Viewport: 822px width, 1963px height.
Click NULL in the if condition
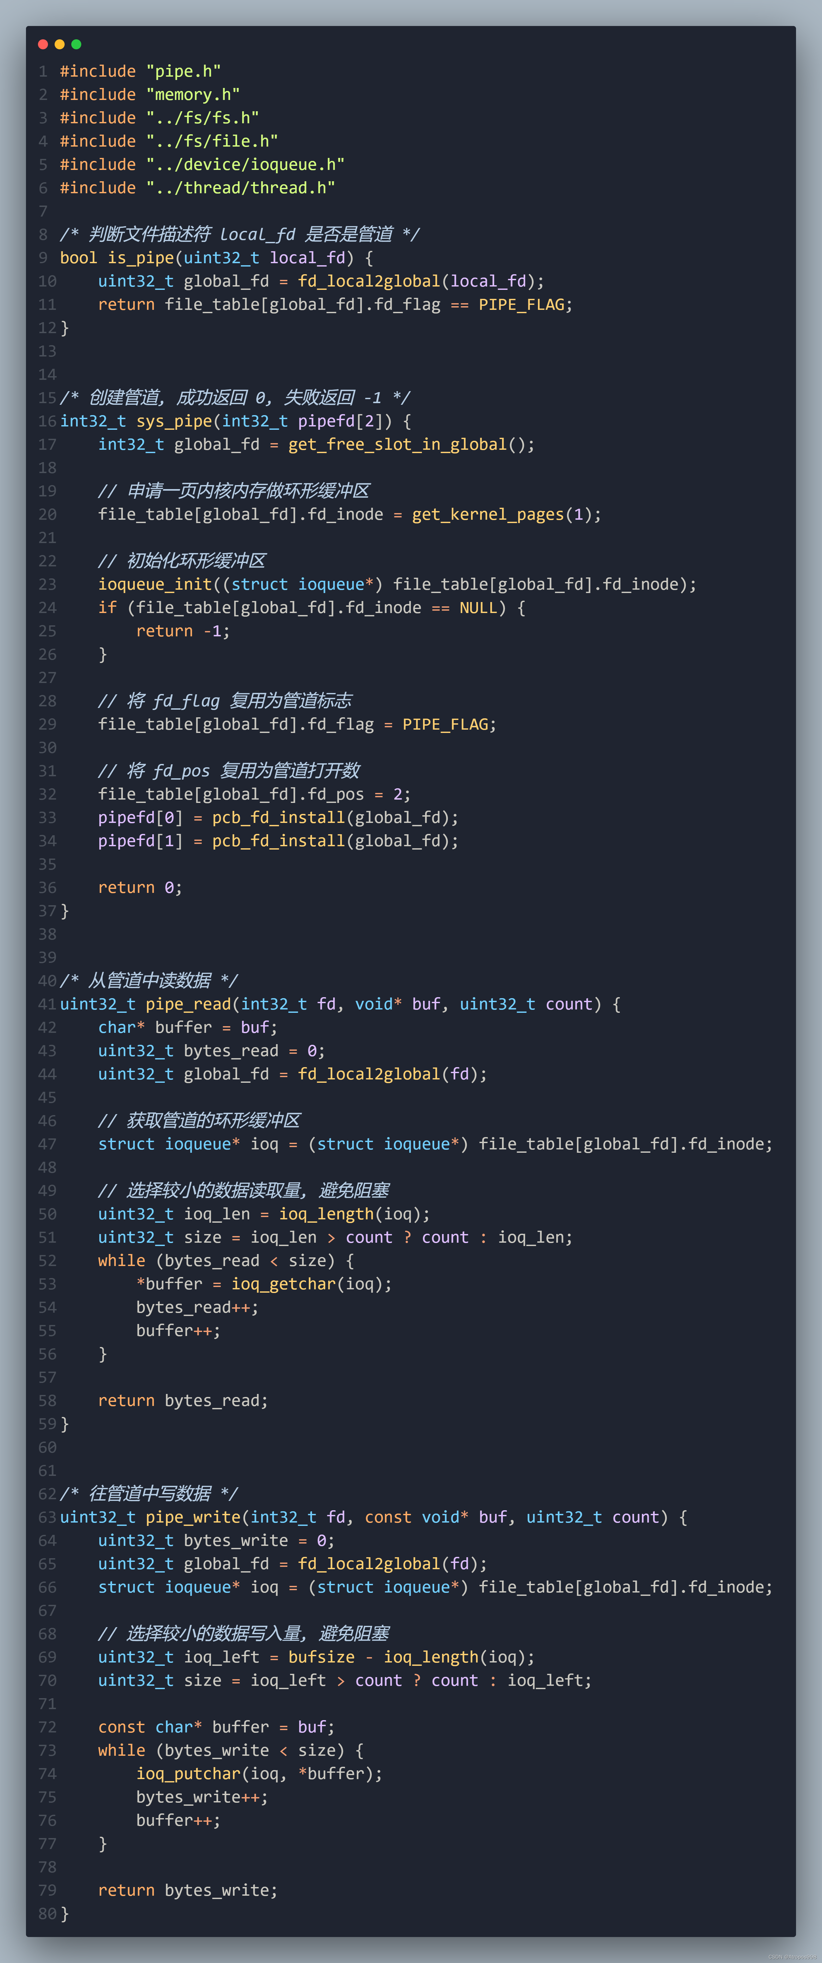coord(478,607)
